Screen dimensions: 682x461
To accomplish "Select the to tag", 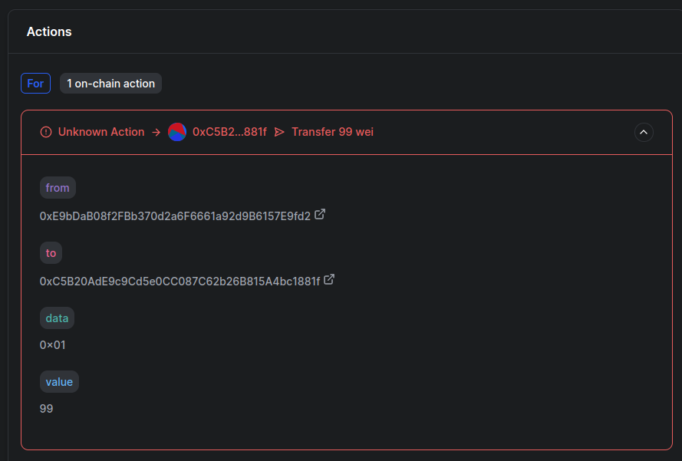I will pos(51,252).
